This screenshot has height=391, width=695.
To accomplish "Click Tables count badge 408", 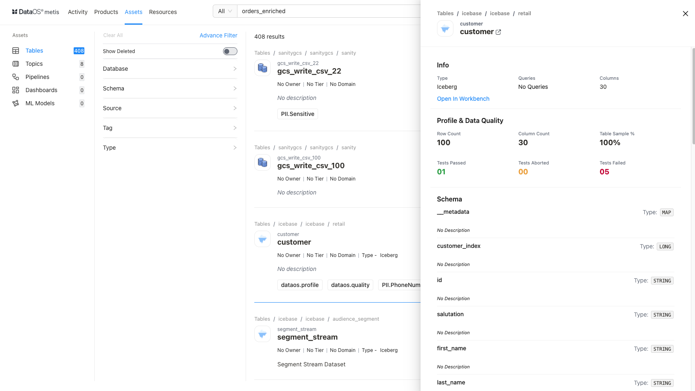I will click(79, 51).
